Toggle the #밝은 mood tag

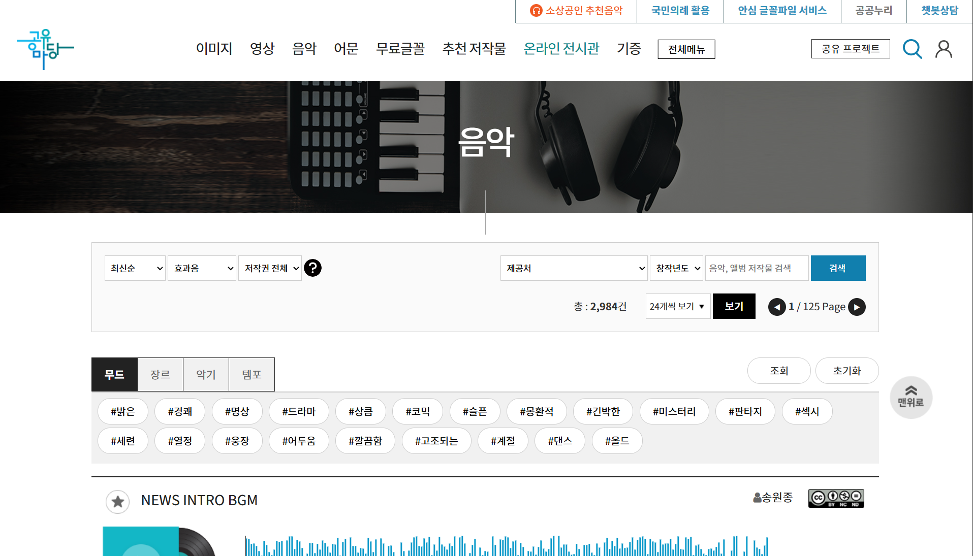click(x=123, y=411)
